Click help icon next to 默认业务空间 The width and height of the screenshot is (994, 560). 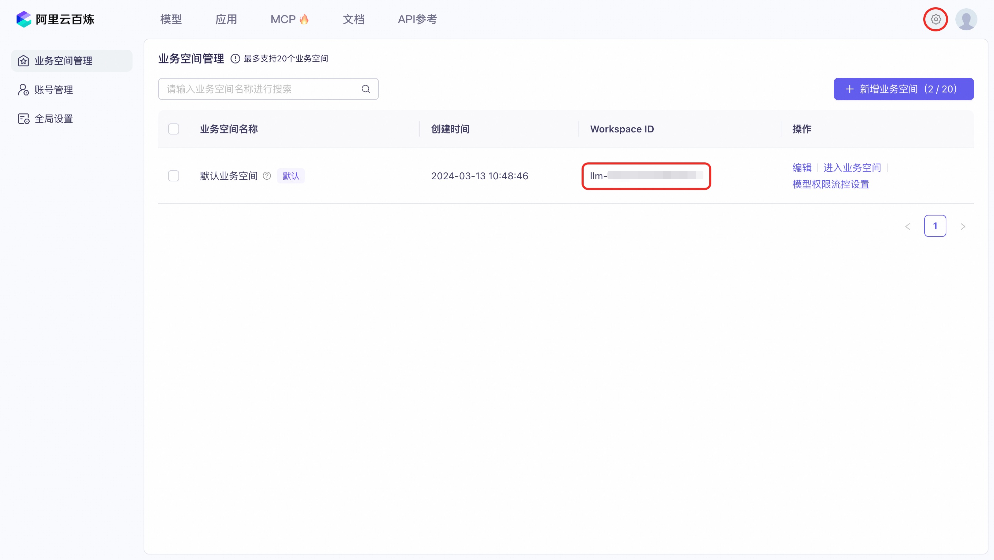click(x=267, y=176)
